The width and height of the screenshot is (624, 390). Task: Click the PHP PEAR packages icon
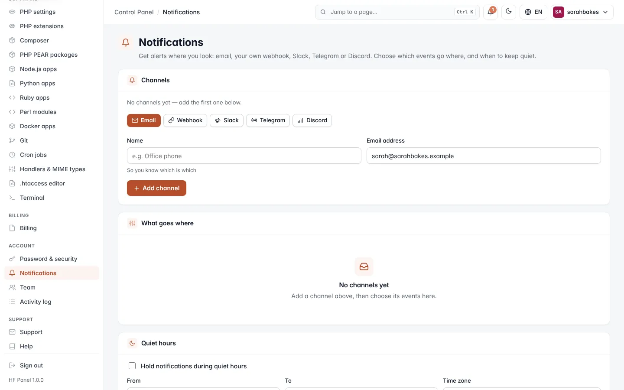click(12, 55)
